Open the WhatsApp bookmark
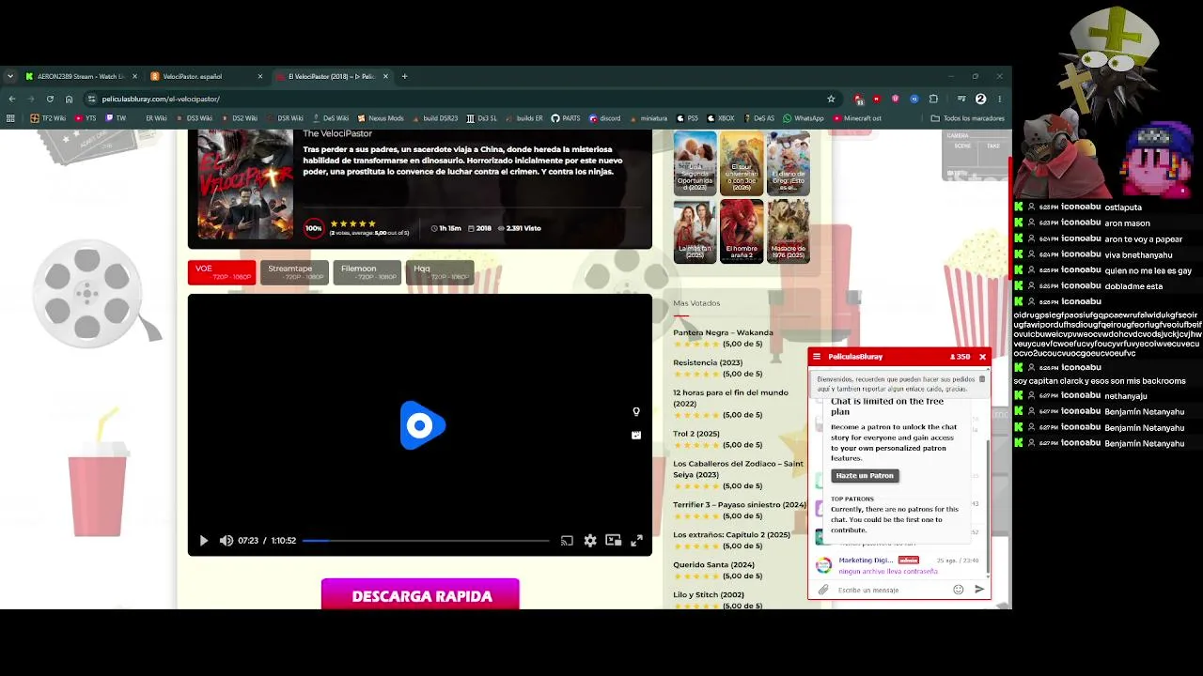This screenshot has width=1203, height=676. (804, 118)
